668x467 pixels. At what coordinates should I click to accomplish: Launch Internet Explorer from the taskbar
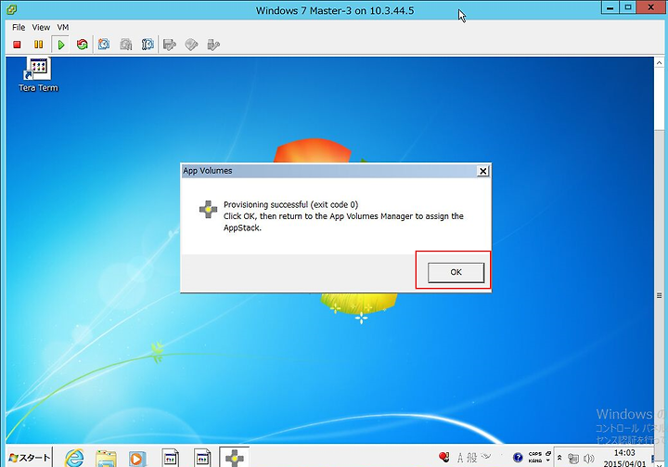(74, 458)
